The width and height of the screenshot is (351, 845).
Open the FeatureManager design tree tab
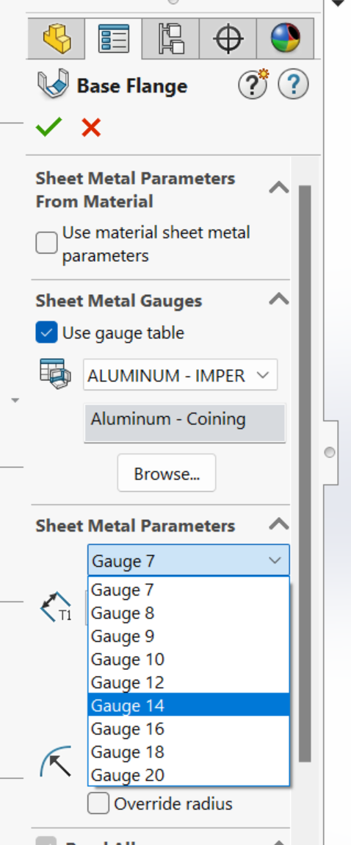(57, 39)
